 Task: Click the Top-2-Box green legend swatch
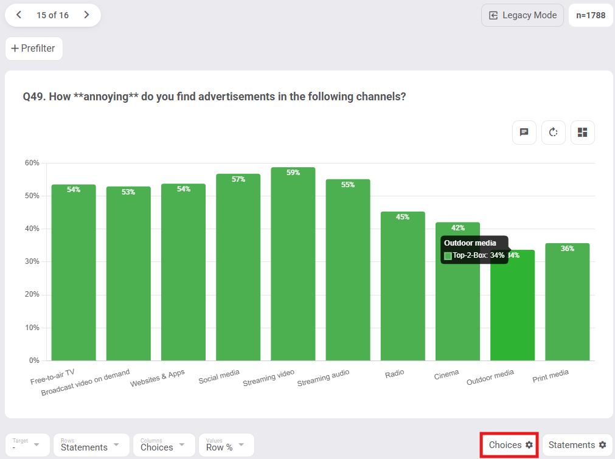(448, 255)
